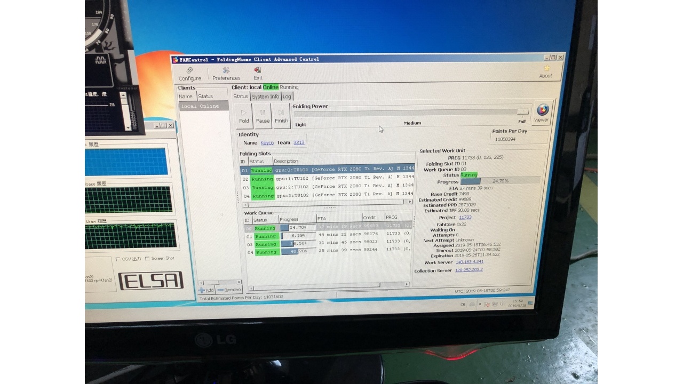Open Collection Server 128.252.203.2 link

469,270
